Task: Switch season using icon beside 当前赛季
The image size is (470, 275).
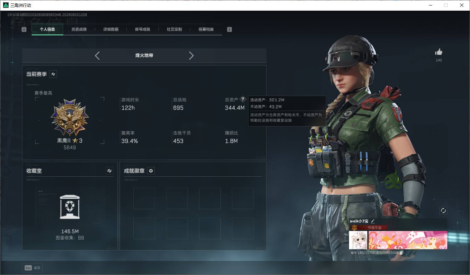Action: 53,74
